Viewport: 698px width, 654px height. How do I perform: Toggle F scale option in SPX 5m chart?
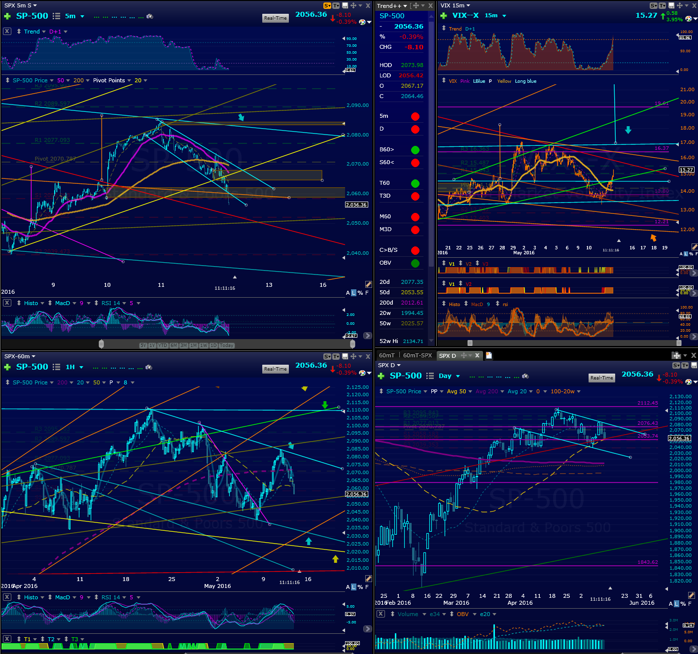[367, 293]
